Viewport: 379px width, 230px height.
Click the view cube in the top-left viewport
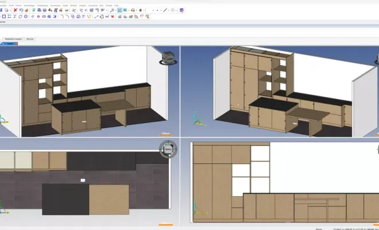(168, 58)
